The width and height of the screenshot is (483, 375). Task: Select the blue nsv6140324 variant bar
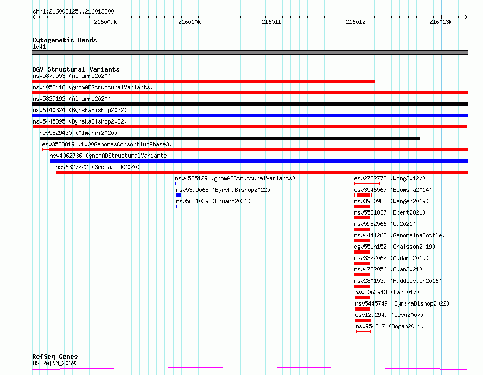(x=250, y=115)
